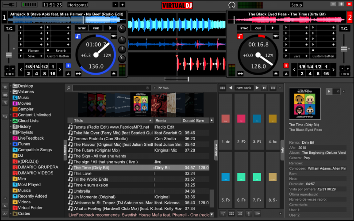Image resolution: width=354 pixels, height=221 pixels.
Task: Toggle LOCK on deck 1 pitch
Action: coord(10,74)
